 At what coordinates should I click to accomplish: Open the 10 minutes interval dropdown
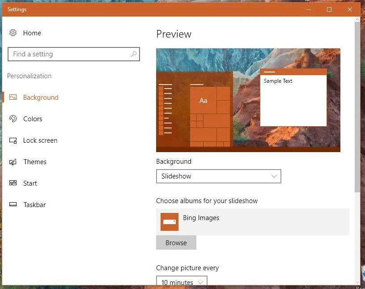tap(182, 280)
